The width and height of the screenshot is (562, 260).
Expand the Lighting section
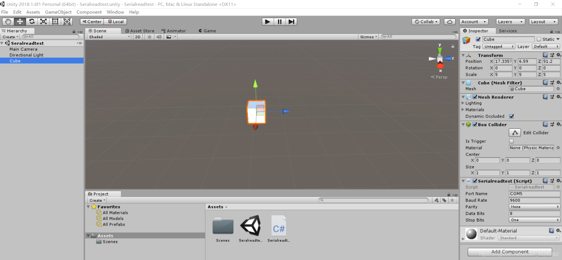(x=463, y=103)
